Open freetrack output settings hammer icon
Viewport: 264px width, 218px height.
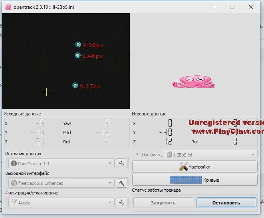click(121, 183)
